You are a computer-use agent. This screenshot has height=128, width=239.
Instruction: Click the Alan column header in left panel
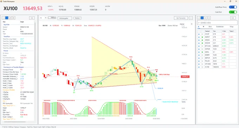pyautogui.click(x=4, y=22)
